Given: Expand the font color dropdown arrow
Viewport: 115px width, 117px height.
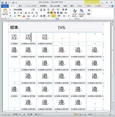Looking at the screenshot, I should pos(26,16).
